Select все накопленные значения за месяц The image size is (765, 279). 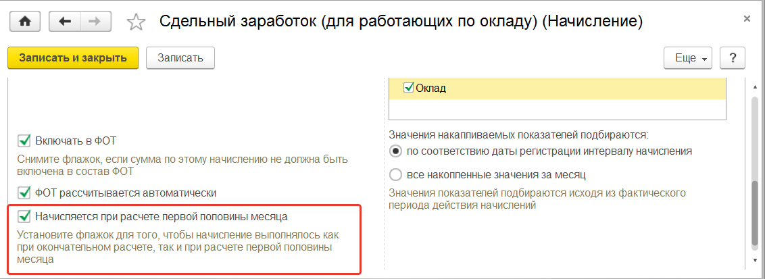tap(396, 175)
